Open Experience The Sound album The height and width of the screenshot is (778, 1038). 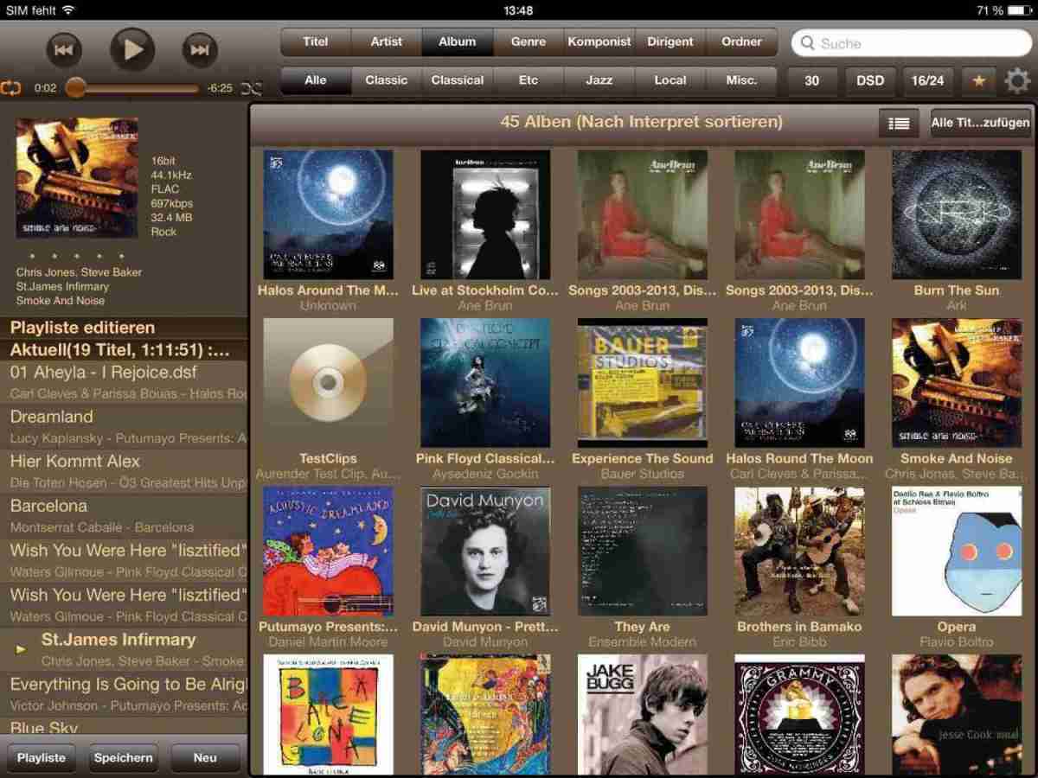[643, 382]
